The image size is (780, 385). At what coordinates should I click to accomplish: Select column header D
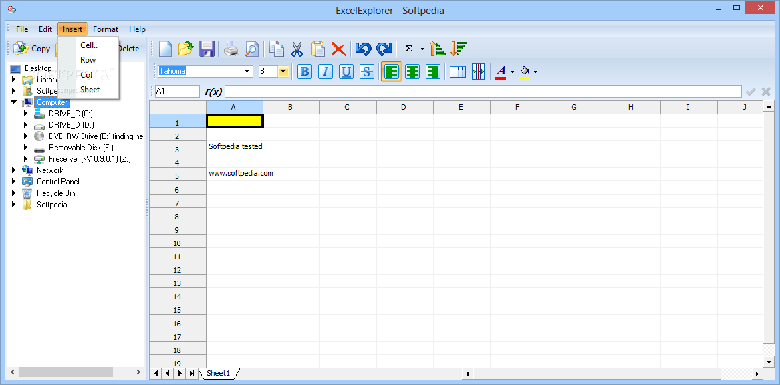coord(405,107)
